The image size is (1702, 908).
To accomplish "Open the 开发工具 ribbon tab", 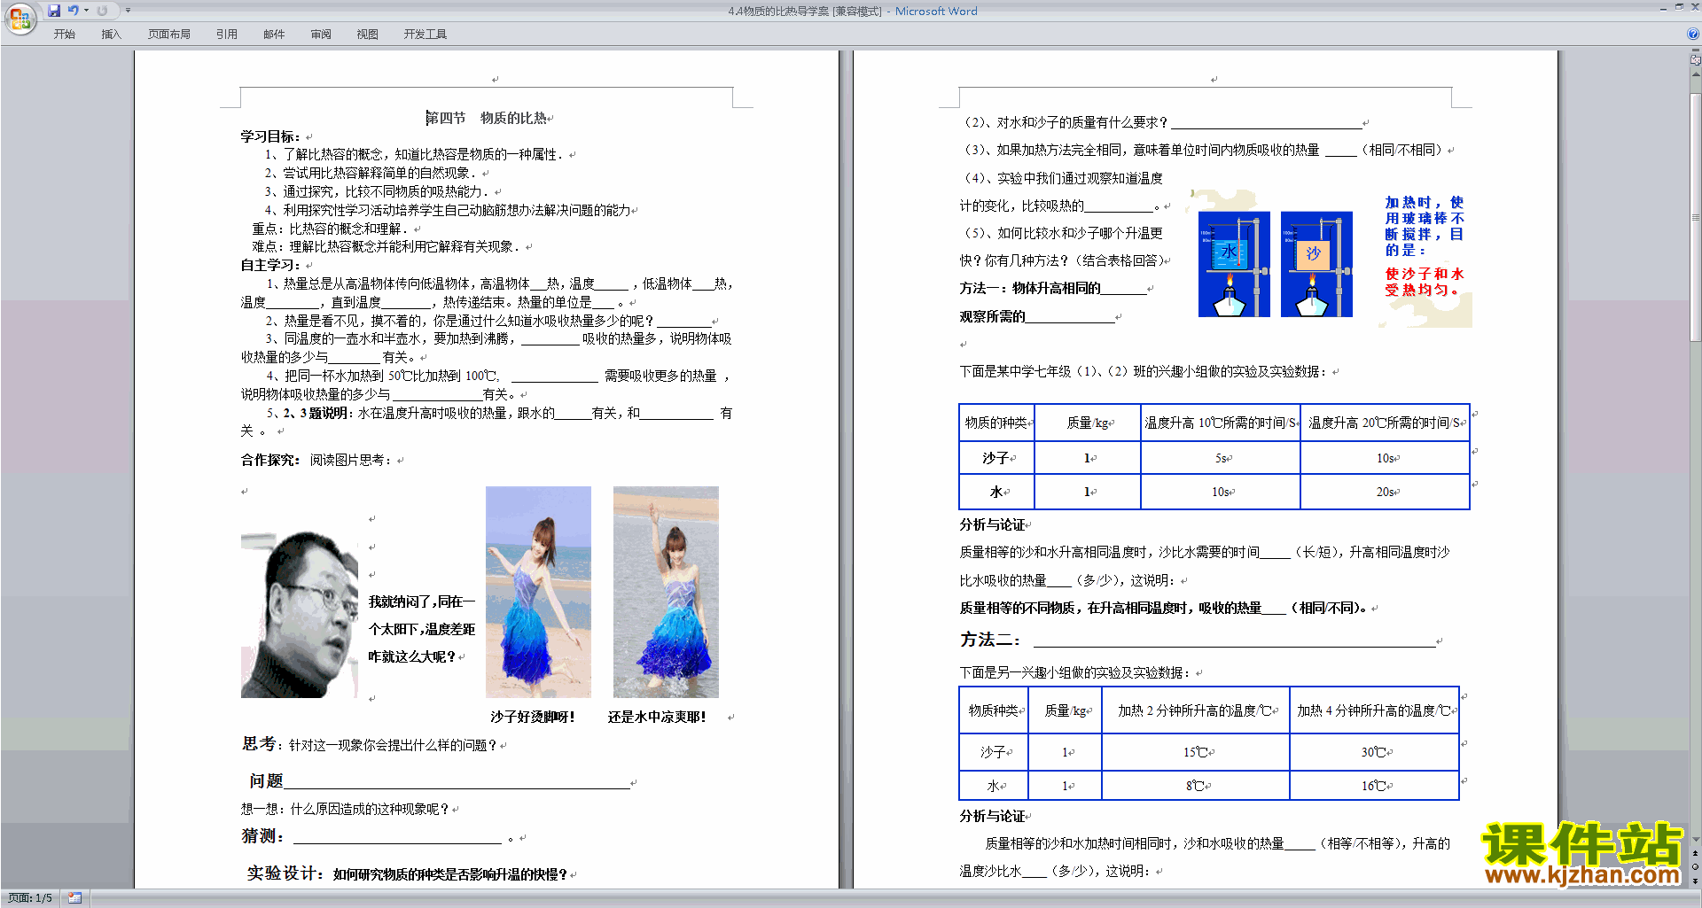I will 425,35.
